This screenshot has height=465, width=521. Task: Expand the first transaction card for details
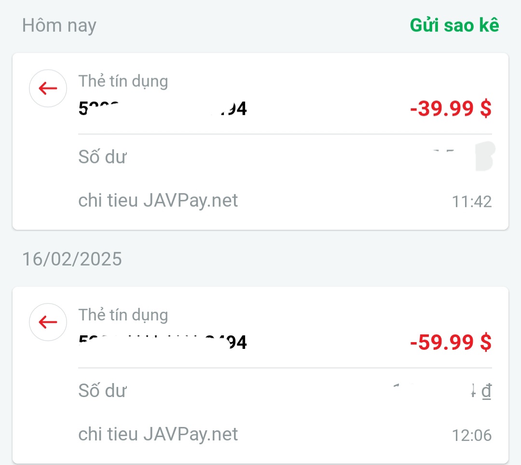click(x=260, y=140)
